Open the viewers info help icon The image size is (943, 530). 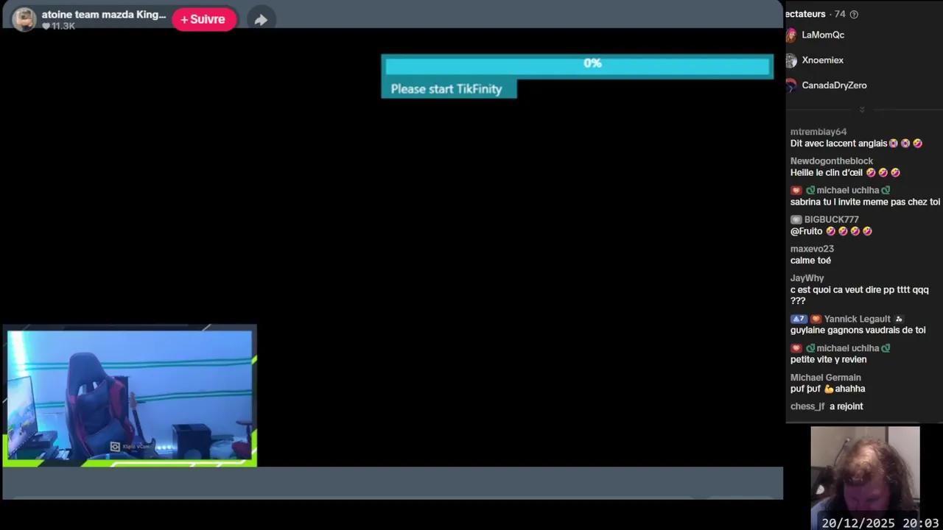[x=854, y=14]
